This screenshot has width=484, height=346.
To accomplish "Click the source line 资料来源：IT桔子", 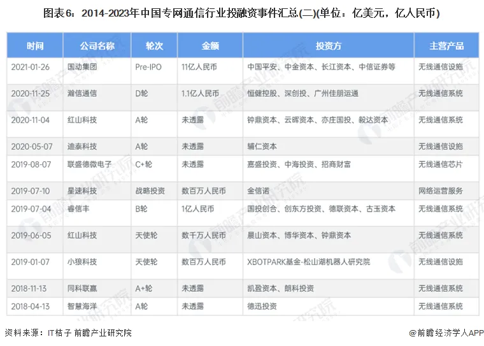I will [68, 333].
